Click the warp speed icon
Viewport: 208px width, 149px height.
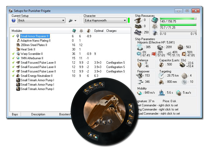179,93
